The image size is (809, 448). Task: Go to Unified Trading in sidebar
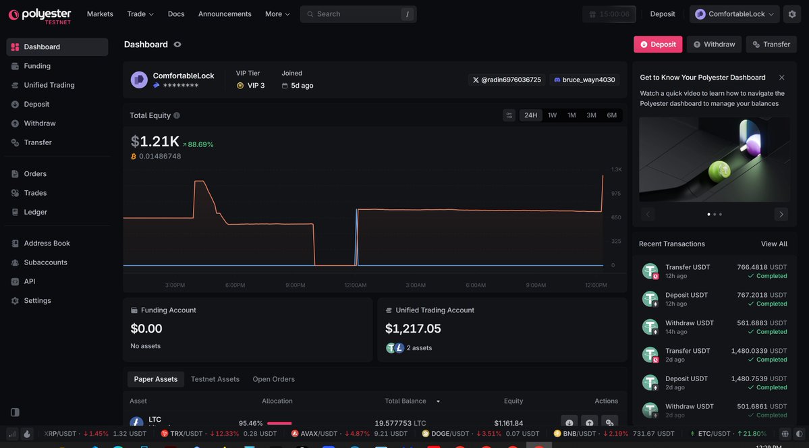[57, 85]
